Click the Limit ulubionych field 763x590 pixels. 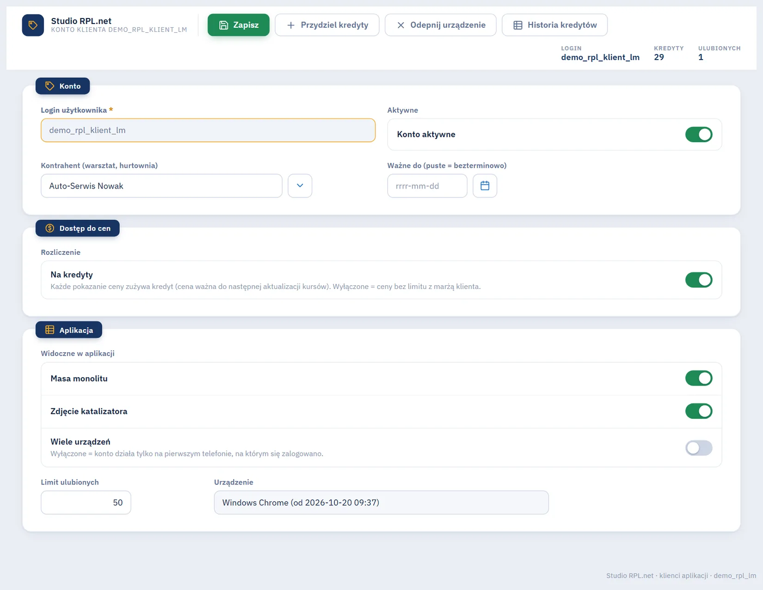(86, 503)
